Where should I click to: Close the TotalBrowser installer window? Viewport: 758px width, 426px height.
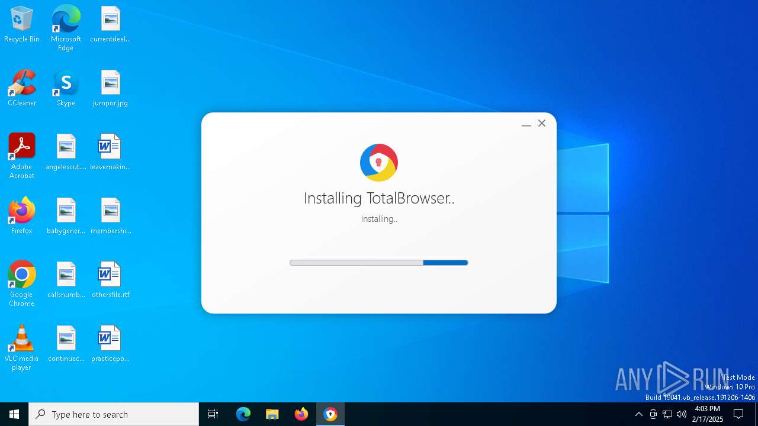click(x=542, y=123)
